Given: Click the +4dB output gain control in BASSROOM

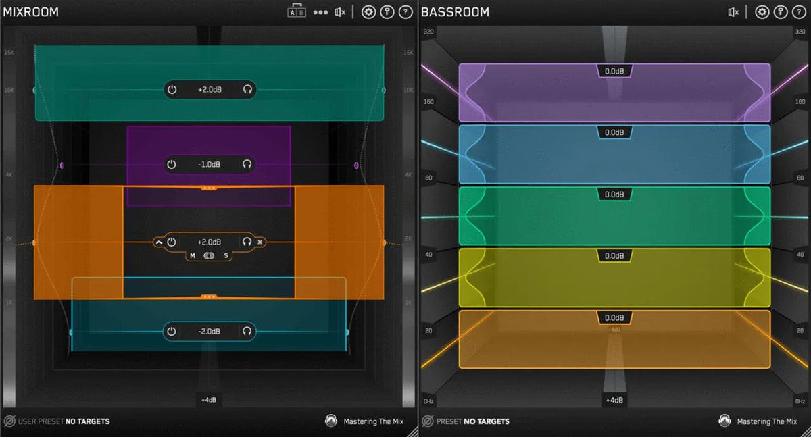Looking at the screenshot, I should pyautogui.click(x=614, y=399).
